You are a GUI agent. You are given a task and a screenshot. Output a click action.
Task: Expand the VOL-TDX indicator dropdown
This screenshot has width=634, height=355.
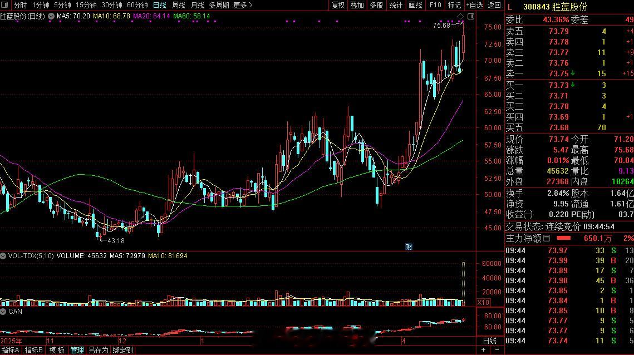click(3, 256)
